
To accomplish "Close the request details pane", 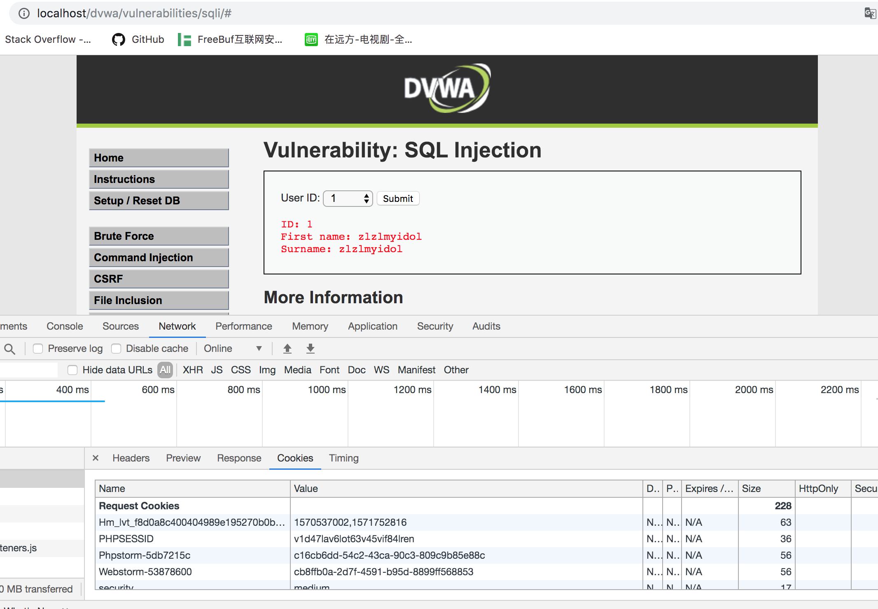I will [x=96, y=458].
